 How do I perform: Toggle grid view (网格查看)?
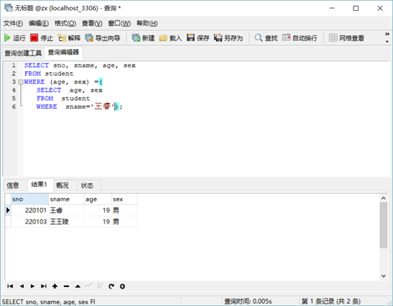pyautogui.click(x=333, y=38)
